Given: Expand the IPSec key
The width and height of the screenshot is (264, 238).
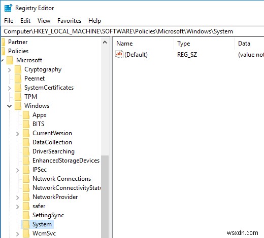Looking at the screenshot, I should pyautogui.click(x=18, y=170).
